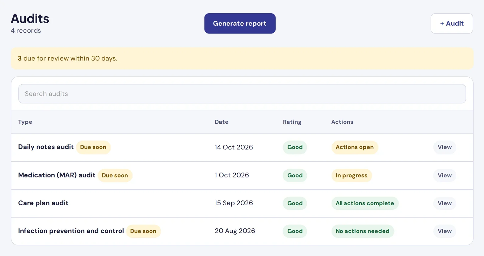Viewport: 484px width, 256px height.
Task: Click the 15 Sep 2026 date
Action: 234,203
